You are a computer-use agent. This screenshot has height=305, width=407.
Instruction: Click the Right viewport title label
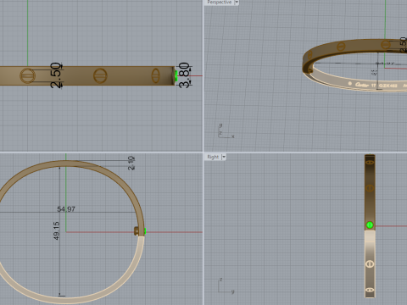click(x=213, y=157)
